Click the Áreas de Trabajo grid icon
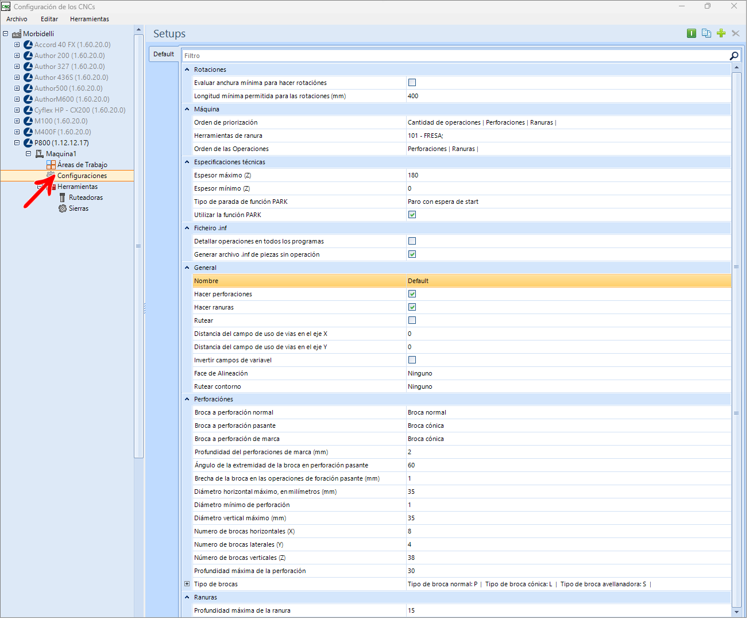The height and width of the screenshot is (619, 749). tap(51, 165)
